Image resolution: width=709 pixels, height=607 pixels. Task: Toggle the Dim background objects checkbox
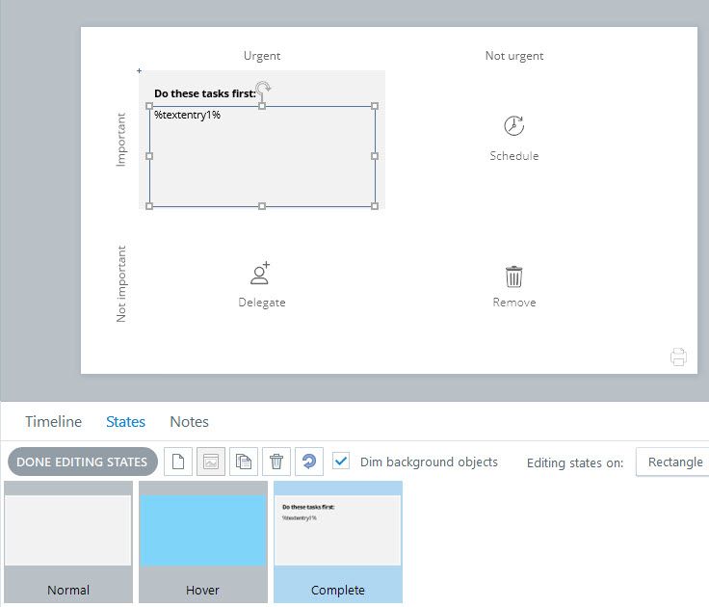coord(340,462)
